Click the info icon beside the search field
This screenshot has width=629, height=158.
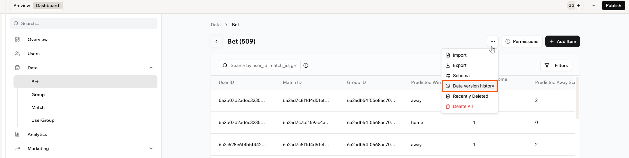coord(306,65)
